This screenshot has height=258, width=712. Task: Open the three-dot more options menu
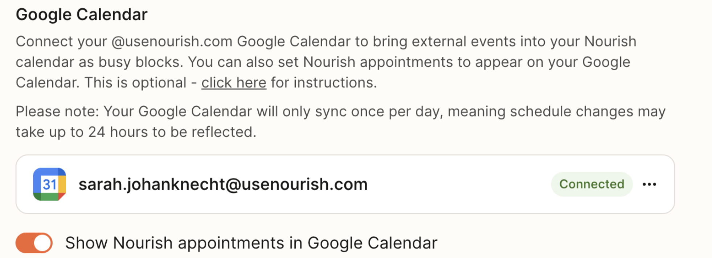[649, 184]
